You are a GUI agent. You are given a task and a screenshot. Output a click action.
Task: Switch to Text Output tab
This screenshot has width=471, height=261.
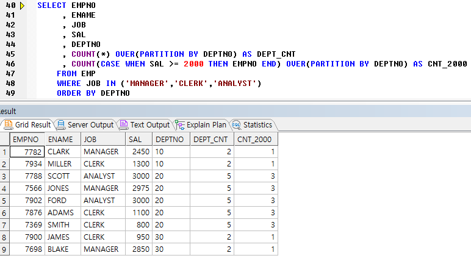click(145, 124)
